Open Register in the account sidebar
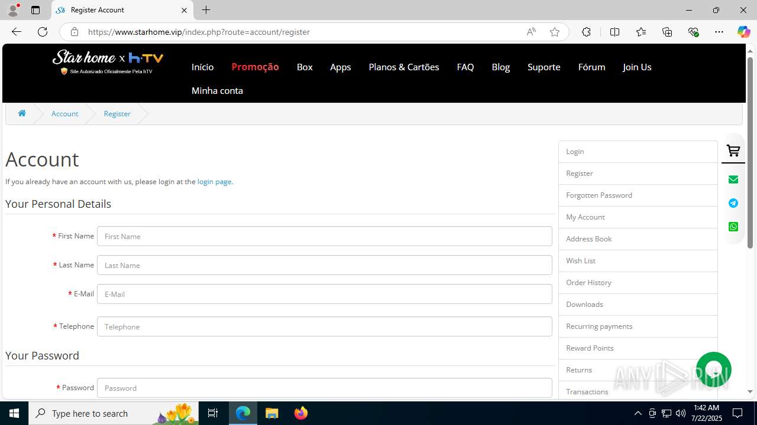This screenshot has width=757, height=425. click(638, 174)
